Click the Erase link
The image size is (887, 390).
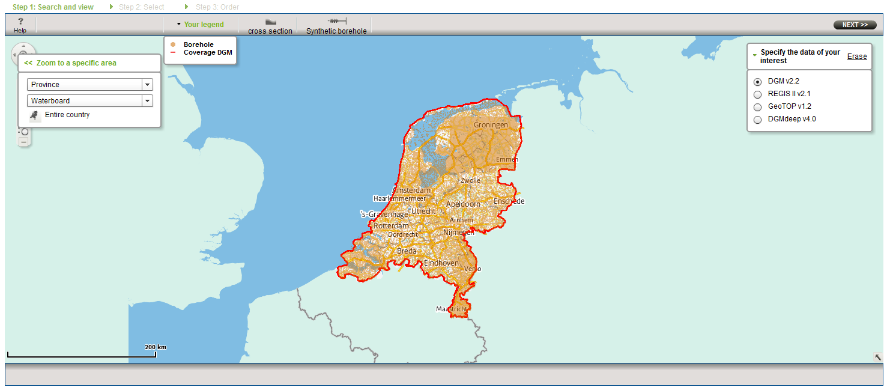click(x=857, y=56)
